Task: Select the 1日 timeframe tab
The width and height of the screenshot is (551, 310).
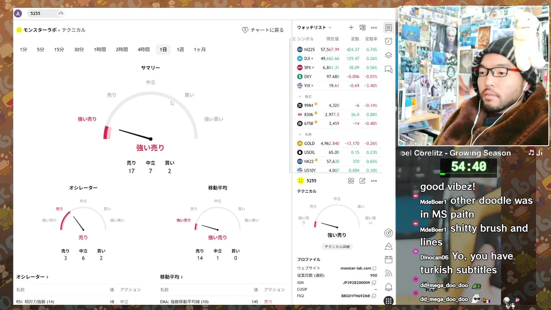Action: pyautogui.click(x=163, y=50)
